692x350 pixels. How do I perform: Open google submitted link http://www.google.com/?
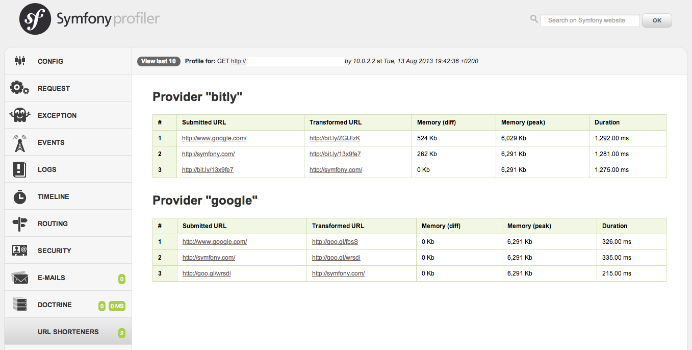(x=215, y=242)
